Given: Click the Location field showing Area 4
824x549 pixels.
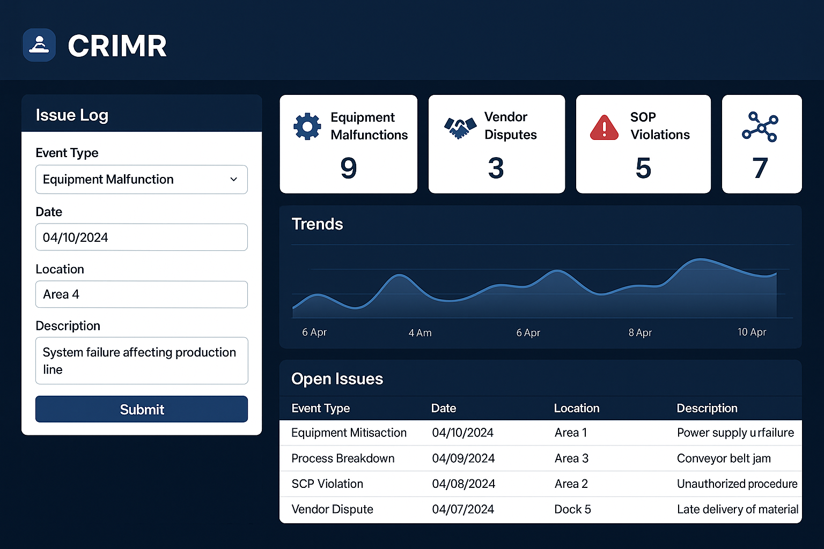Looking at the screenshot, I should tap(142, 294).
